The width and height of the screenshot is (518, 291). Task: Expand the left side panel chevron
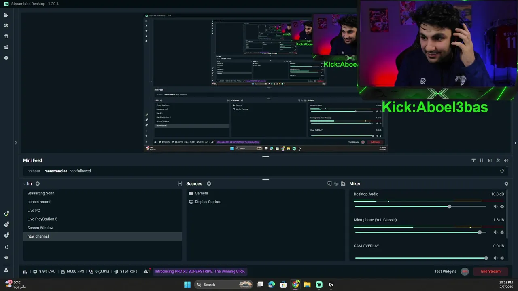(x=16, y=143)
